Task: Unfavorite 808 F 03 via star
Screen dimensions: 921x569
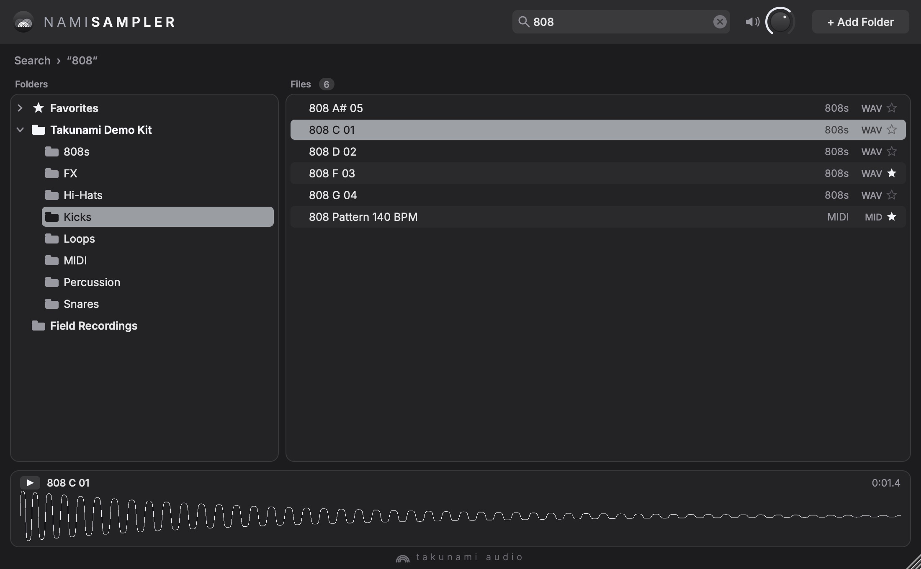Action: coord(892,173)
